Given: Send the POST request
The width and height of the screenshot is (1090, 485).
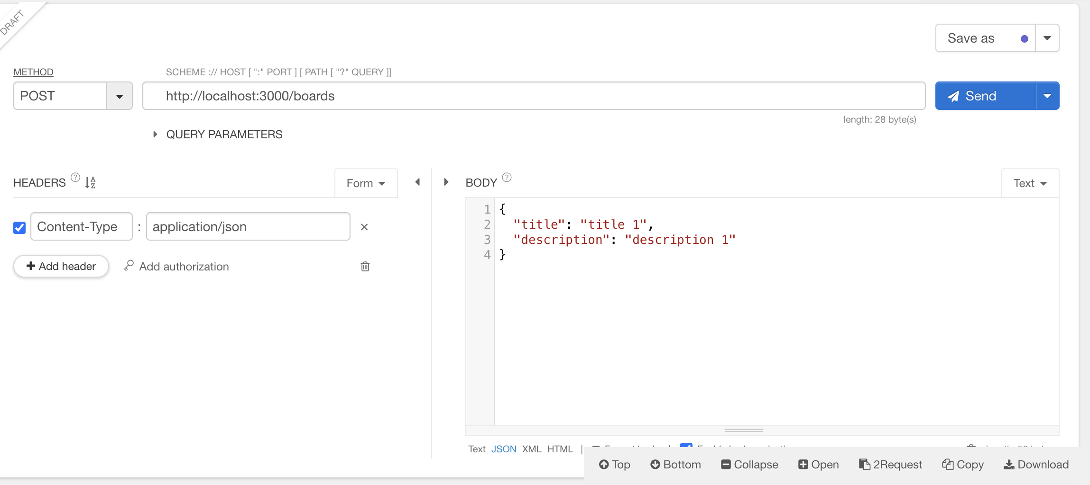Looking at the screenshot, I should pos(985,96).
